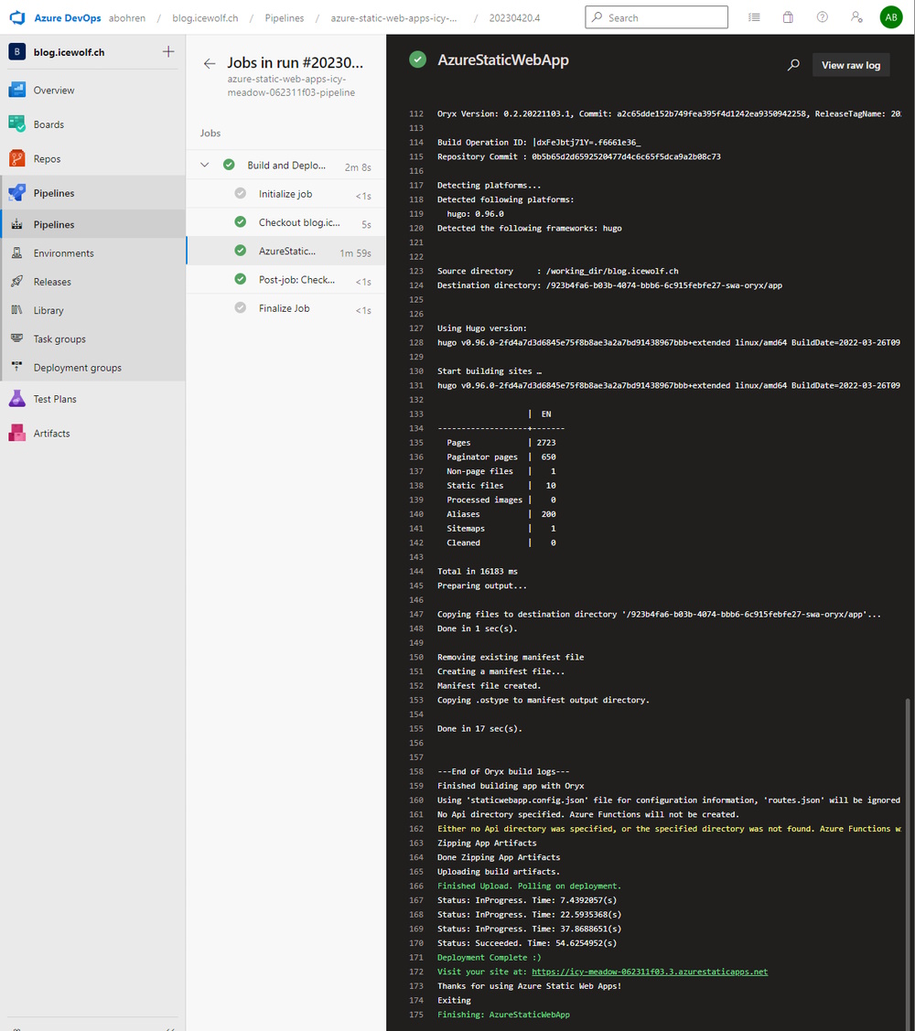Open the User settings icon

pyautogui.click(x=856, y=17)
